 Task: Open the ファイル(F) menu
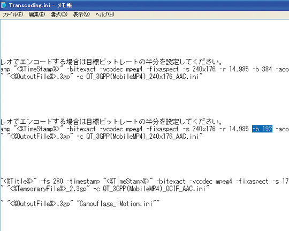pos(12,14)
